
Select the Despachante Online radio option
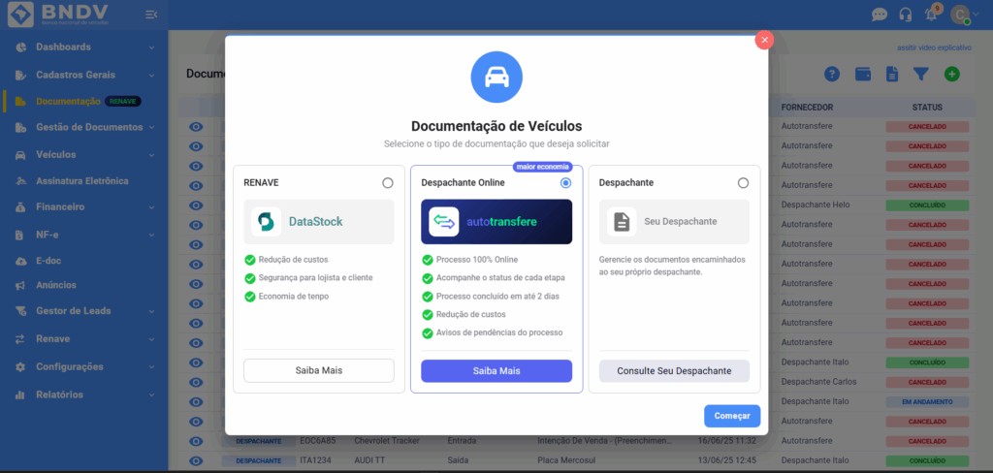565,183
